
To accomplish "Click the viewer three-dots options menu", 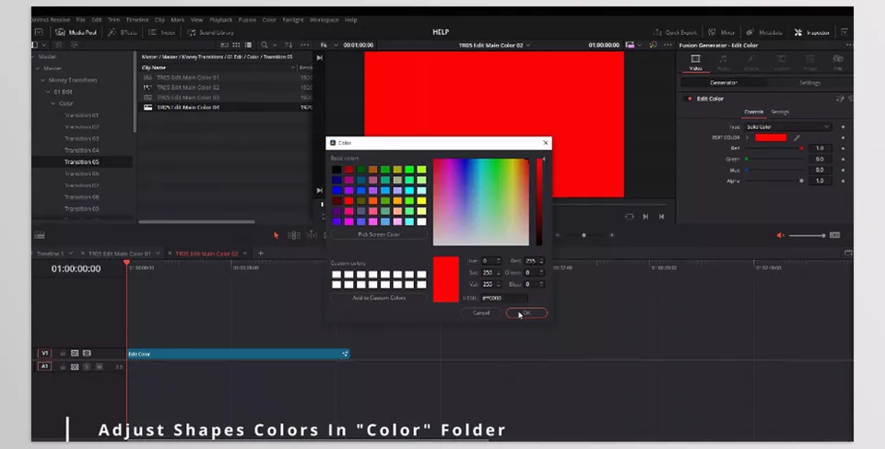I will (668, 45).
